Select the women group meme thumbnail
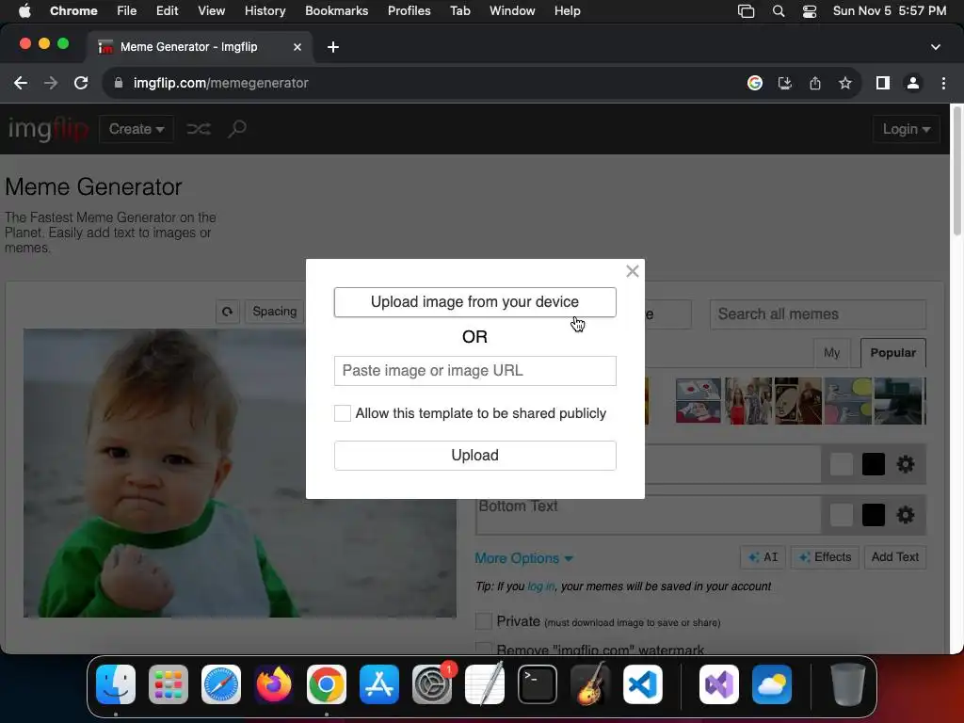Viewport: 964px width, 723px height. click(x=748, y=401)
